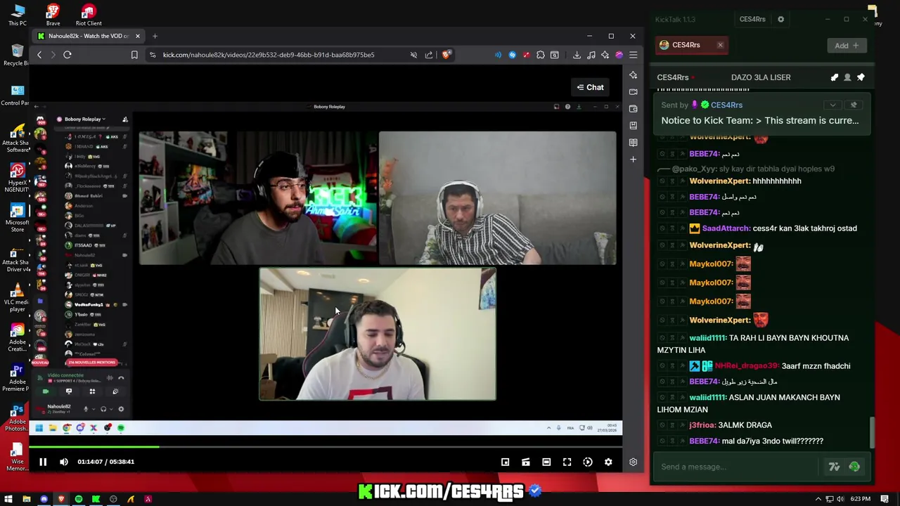Toggle pinned message pin icon in header
The image size is (900, 506).
861,77
